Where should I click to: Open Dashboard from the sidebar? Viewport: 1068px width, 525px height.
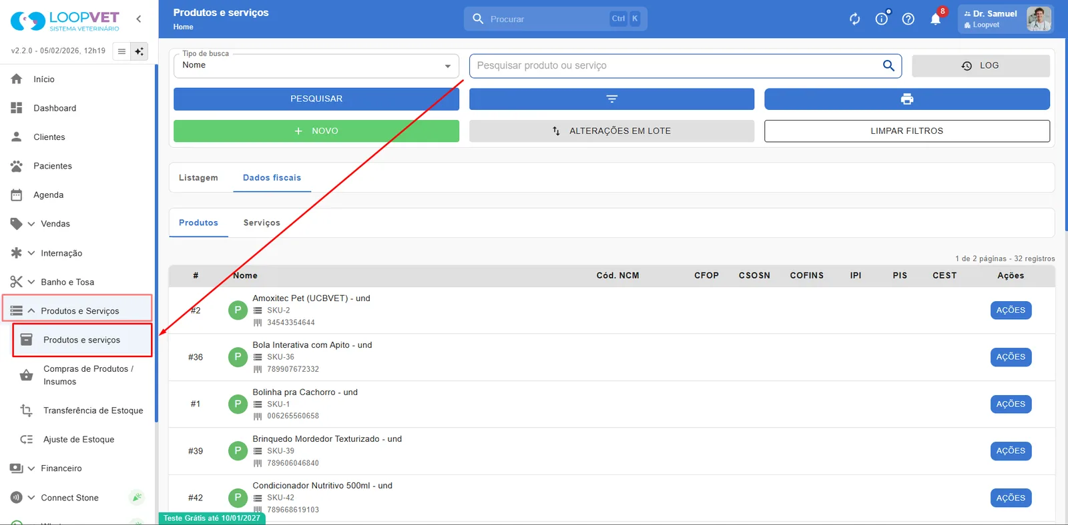coord(55,108)
